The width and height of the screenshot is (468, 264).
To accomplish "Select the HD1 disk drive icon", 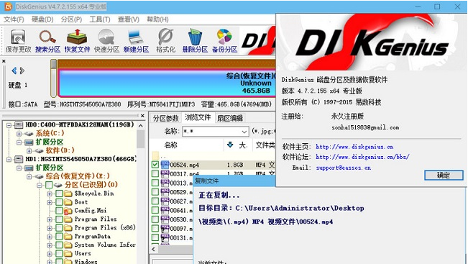I will (x=19, y=159).
